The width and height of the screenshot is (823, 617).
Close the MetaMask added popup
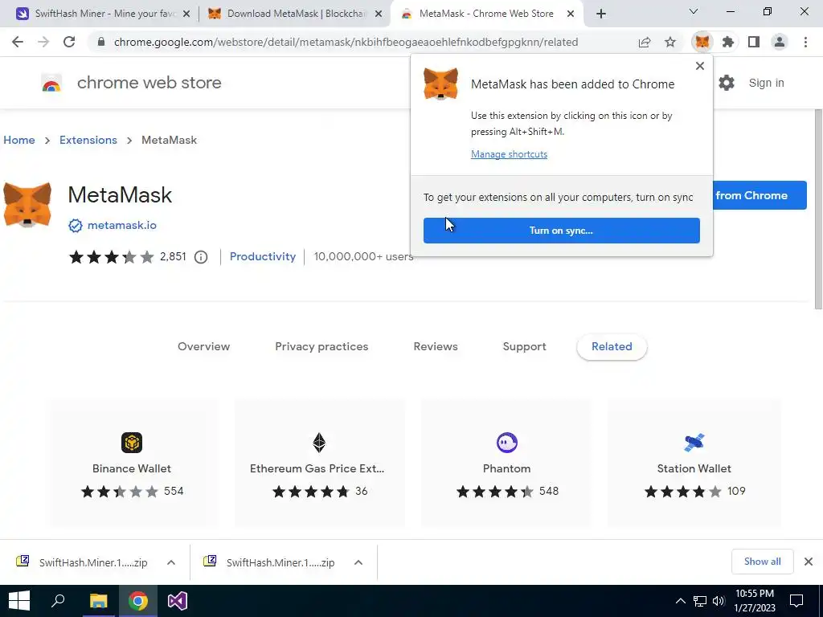tap(700, 66)
